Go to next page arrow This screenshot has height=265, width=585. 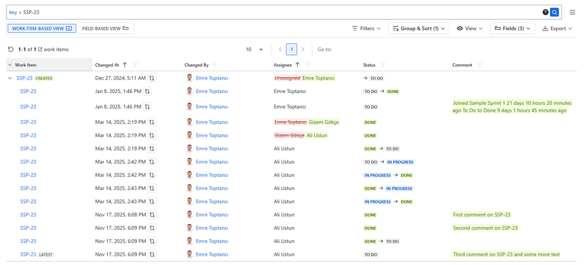pos(303,49)
